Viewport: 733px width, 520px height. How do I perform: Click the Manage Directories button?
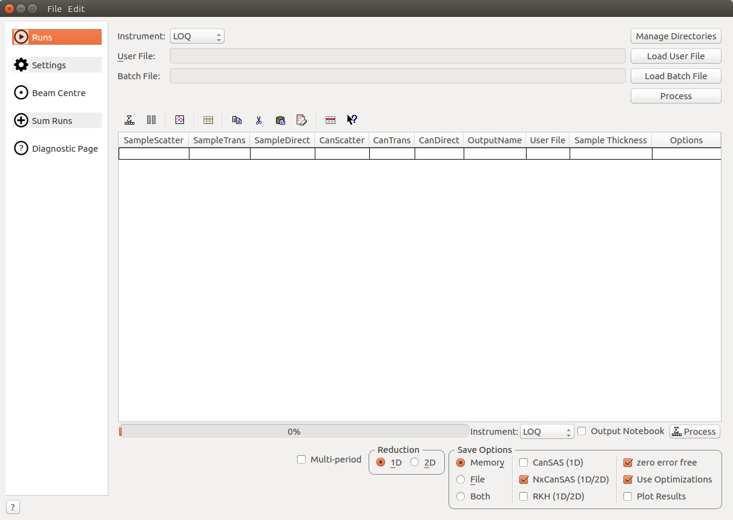pos(675,36)
